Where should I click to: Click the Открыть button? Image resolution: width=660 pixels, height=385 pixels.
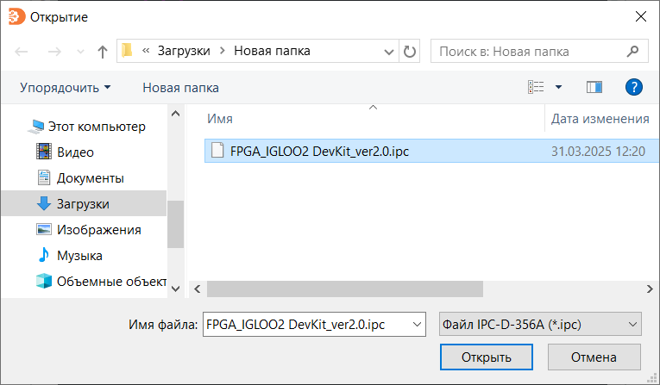pos(487,357)
